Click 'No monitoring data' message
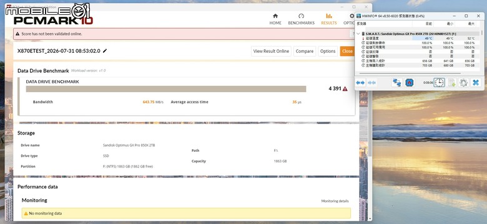Viewport: 487px width, 224px height. point(46,213)
